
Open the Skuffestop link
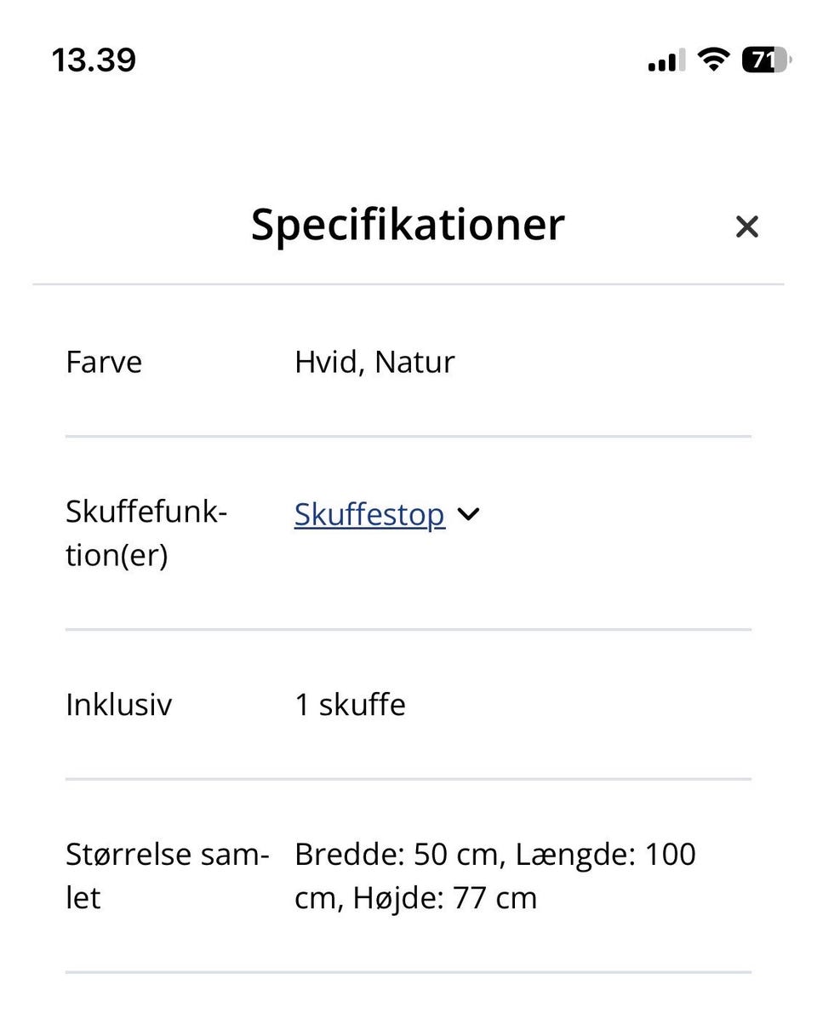click(369, 514)
